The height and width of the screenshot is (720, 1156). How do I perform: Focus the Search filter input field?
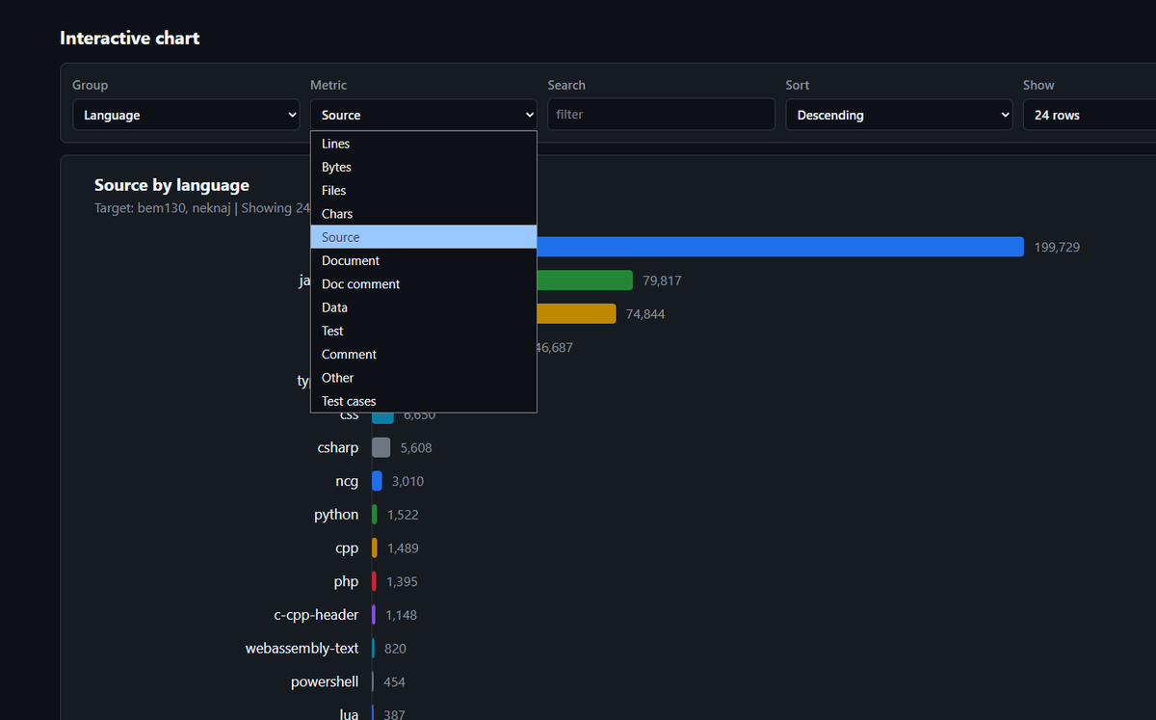(x=661, y=114)
